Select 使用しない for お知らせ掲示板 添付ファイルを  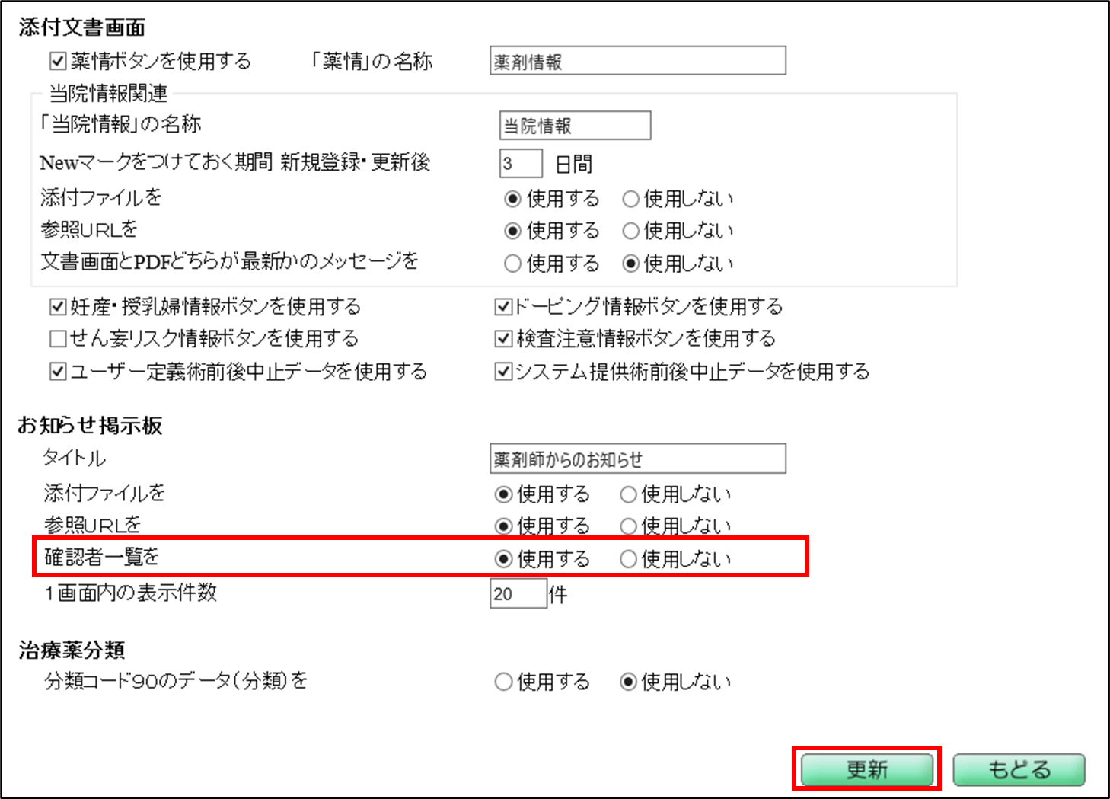coord(628,495)
